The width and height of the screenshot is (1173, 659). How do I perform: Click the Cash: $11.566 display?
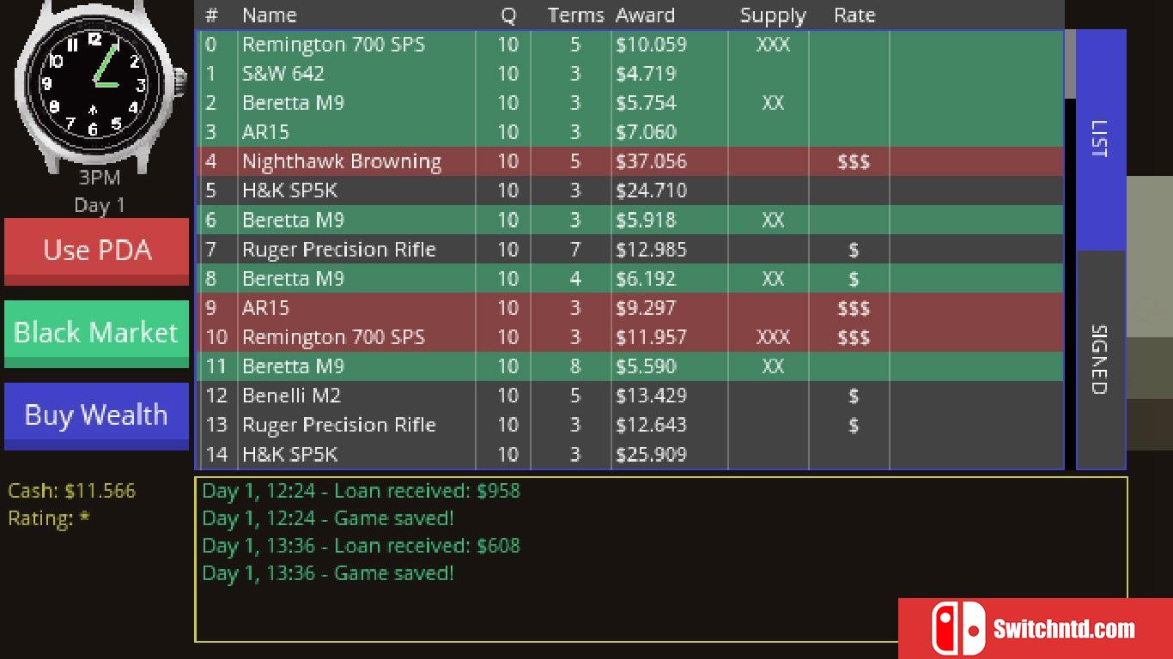point(72,491)
